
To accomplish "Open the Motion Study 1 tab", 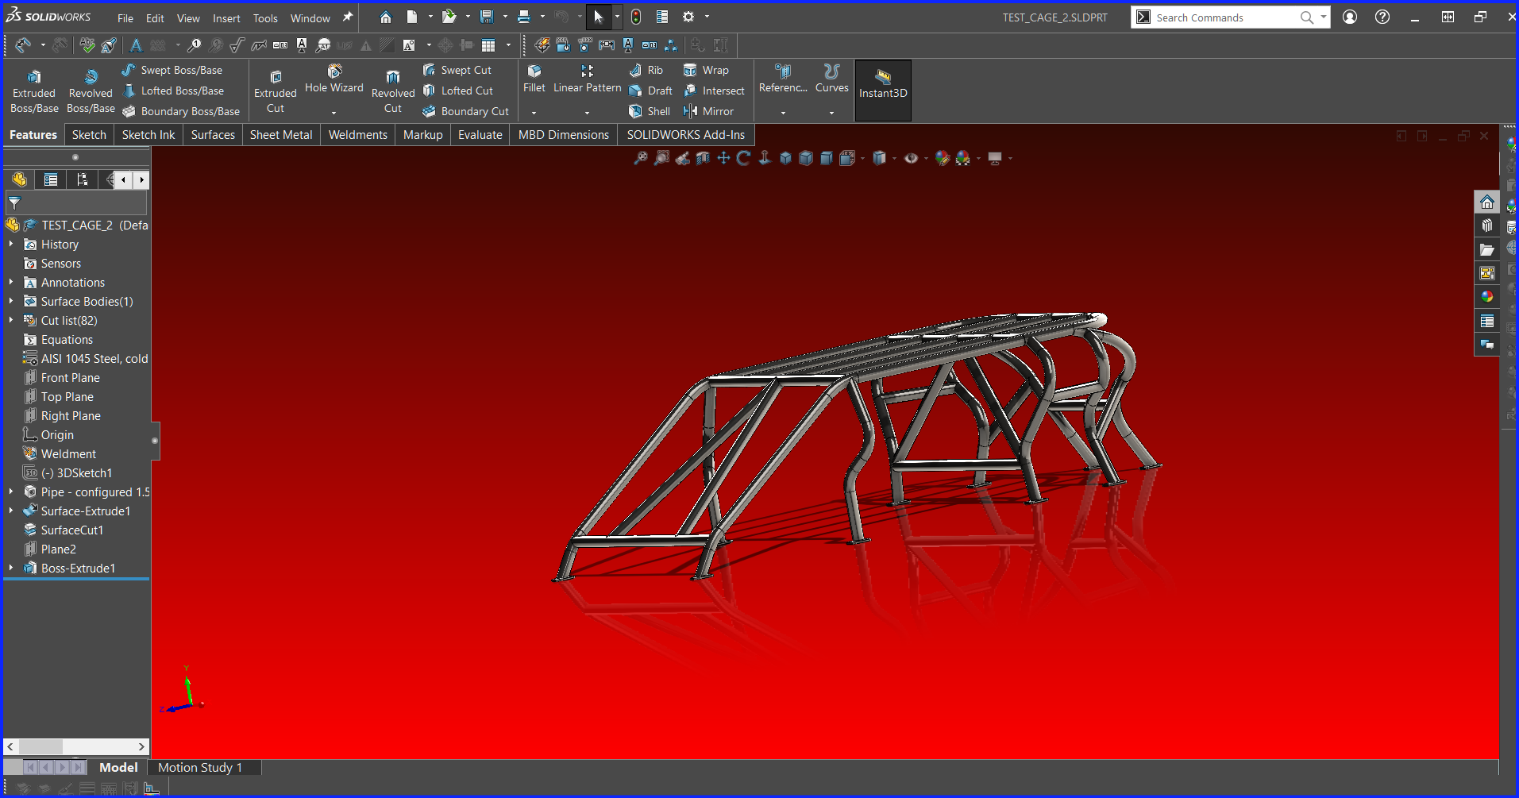I will (200, 768).
